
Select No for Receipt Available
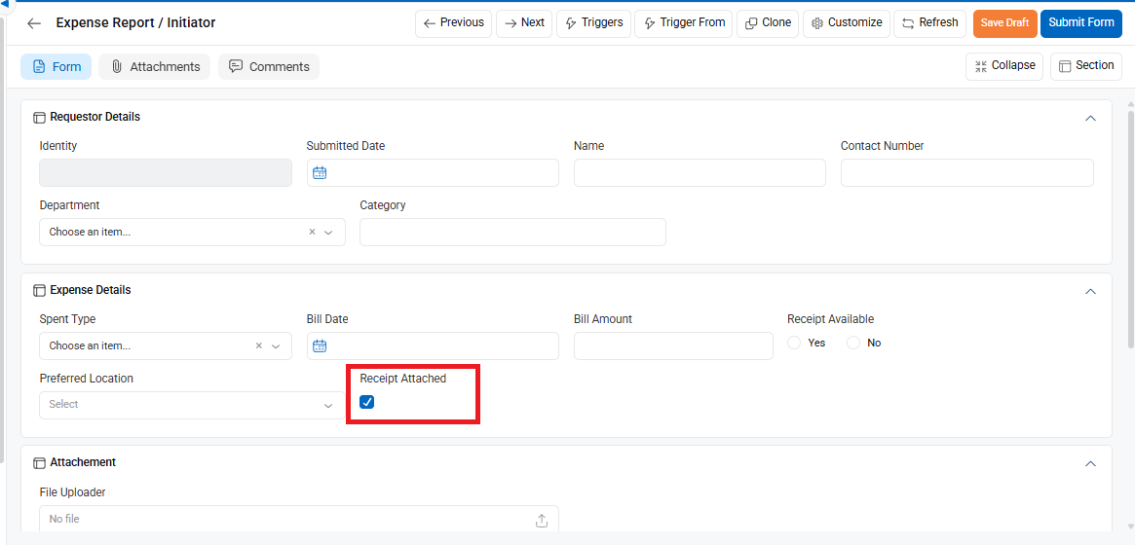(x=854, y=343)
